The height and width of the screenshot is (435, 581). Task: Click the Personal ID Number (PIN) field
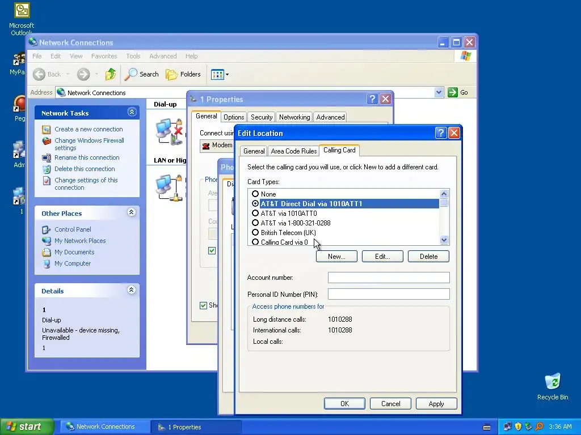coord(389,294)
